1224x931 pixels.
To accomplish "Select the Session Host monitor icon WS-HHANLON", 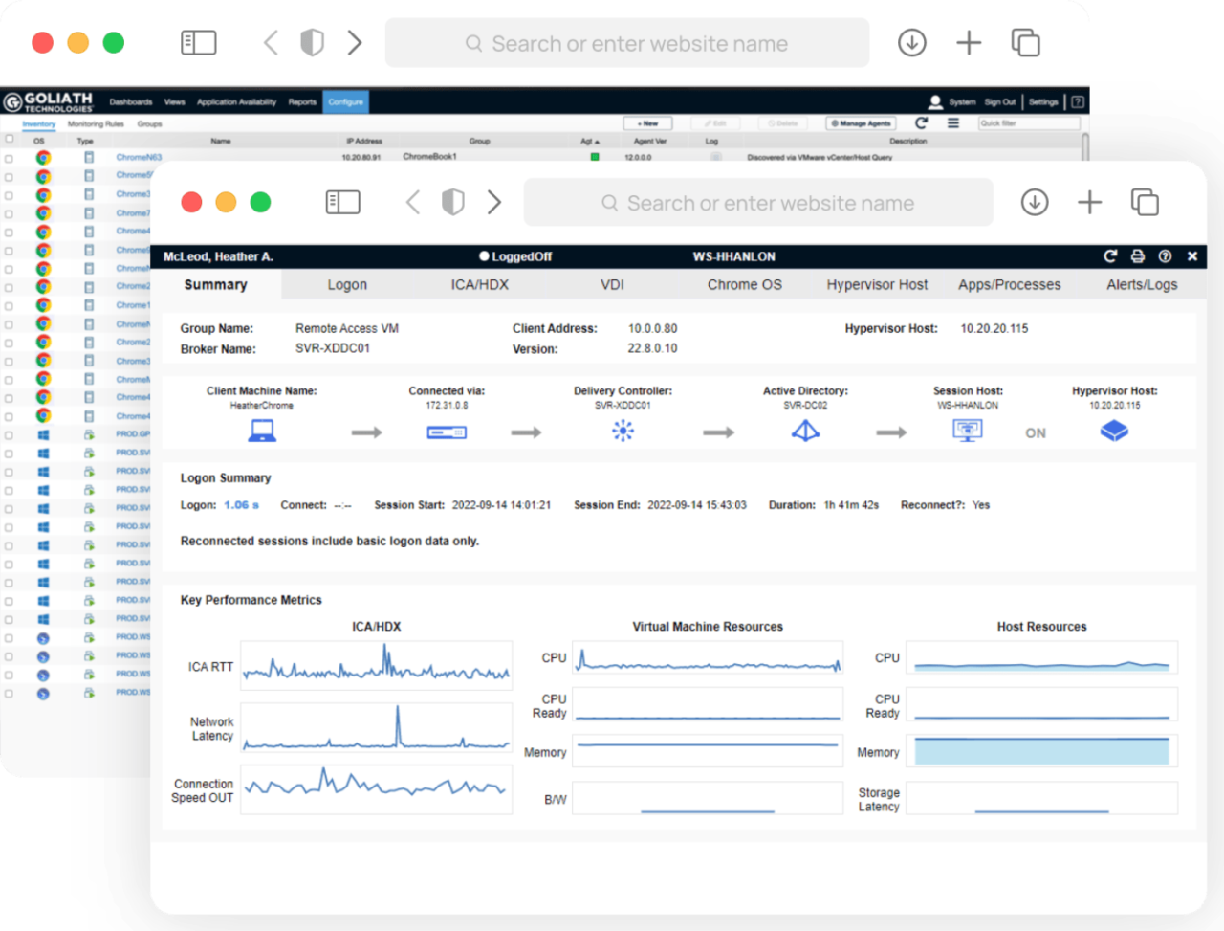I will tap(967, 431).
